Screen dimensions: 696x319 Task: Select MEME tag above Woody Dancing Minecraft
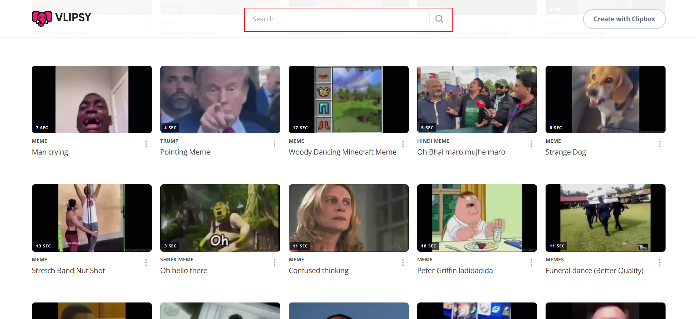[296, 141]
